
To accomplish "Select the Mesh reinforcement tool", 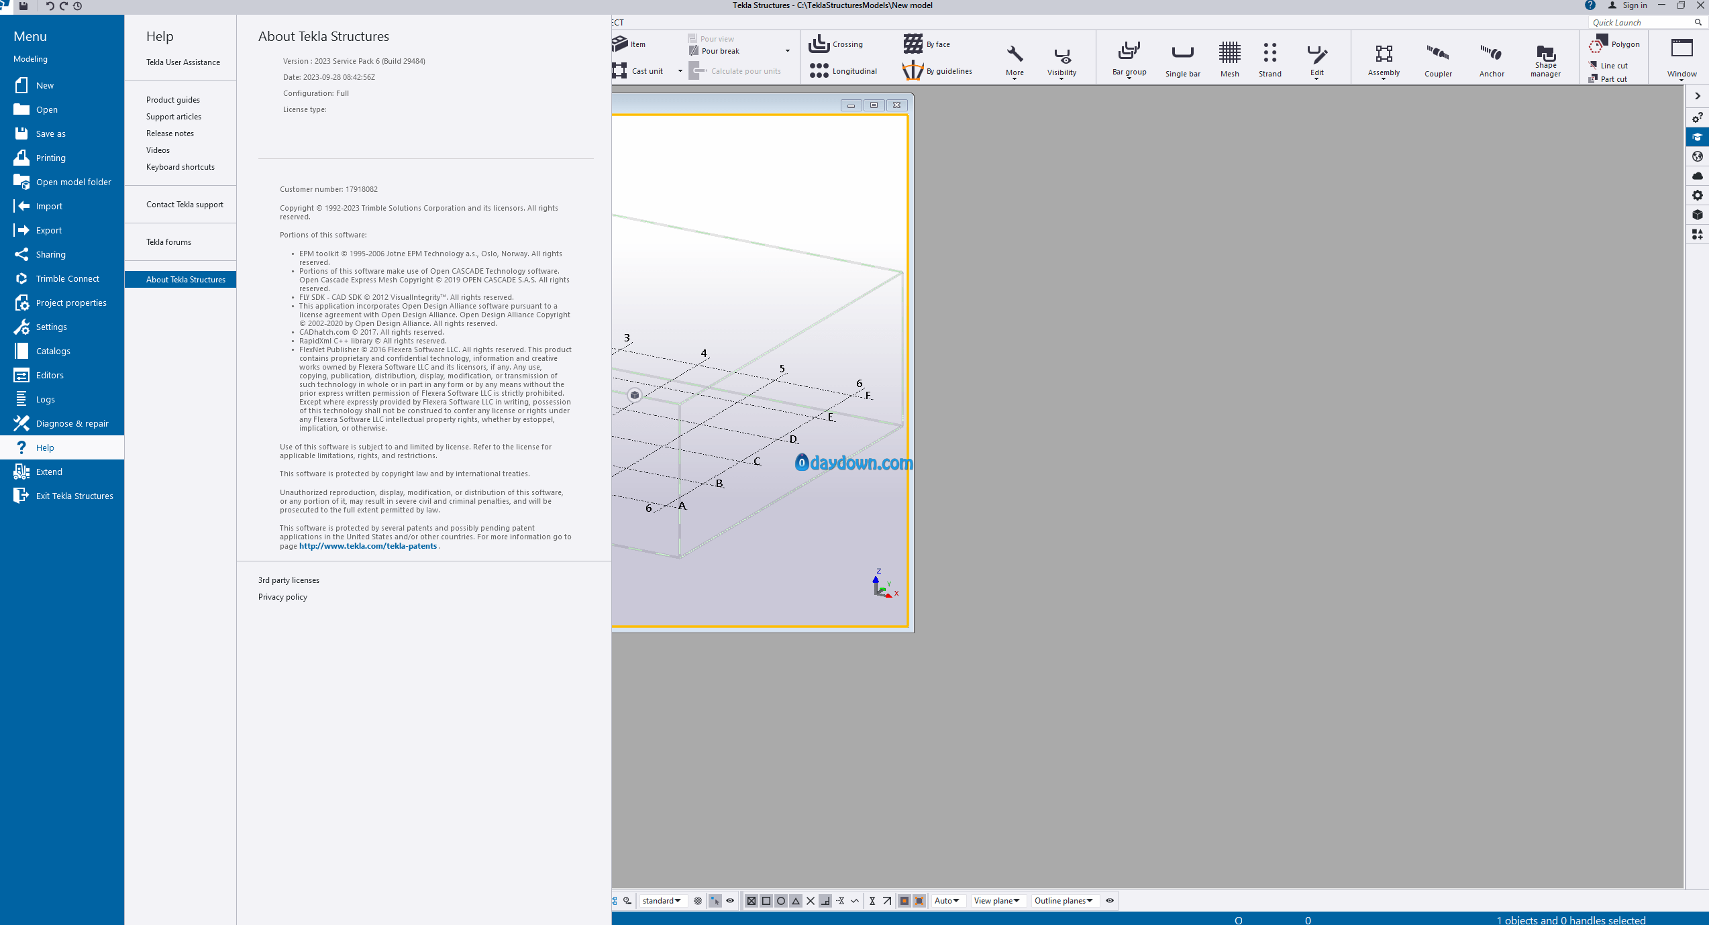I will click(x=1229, y=58).
